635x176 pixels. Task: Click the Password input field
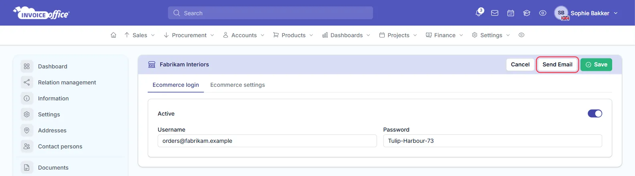[492, 141]
